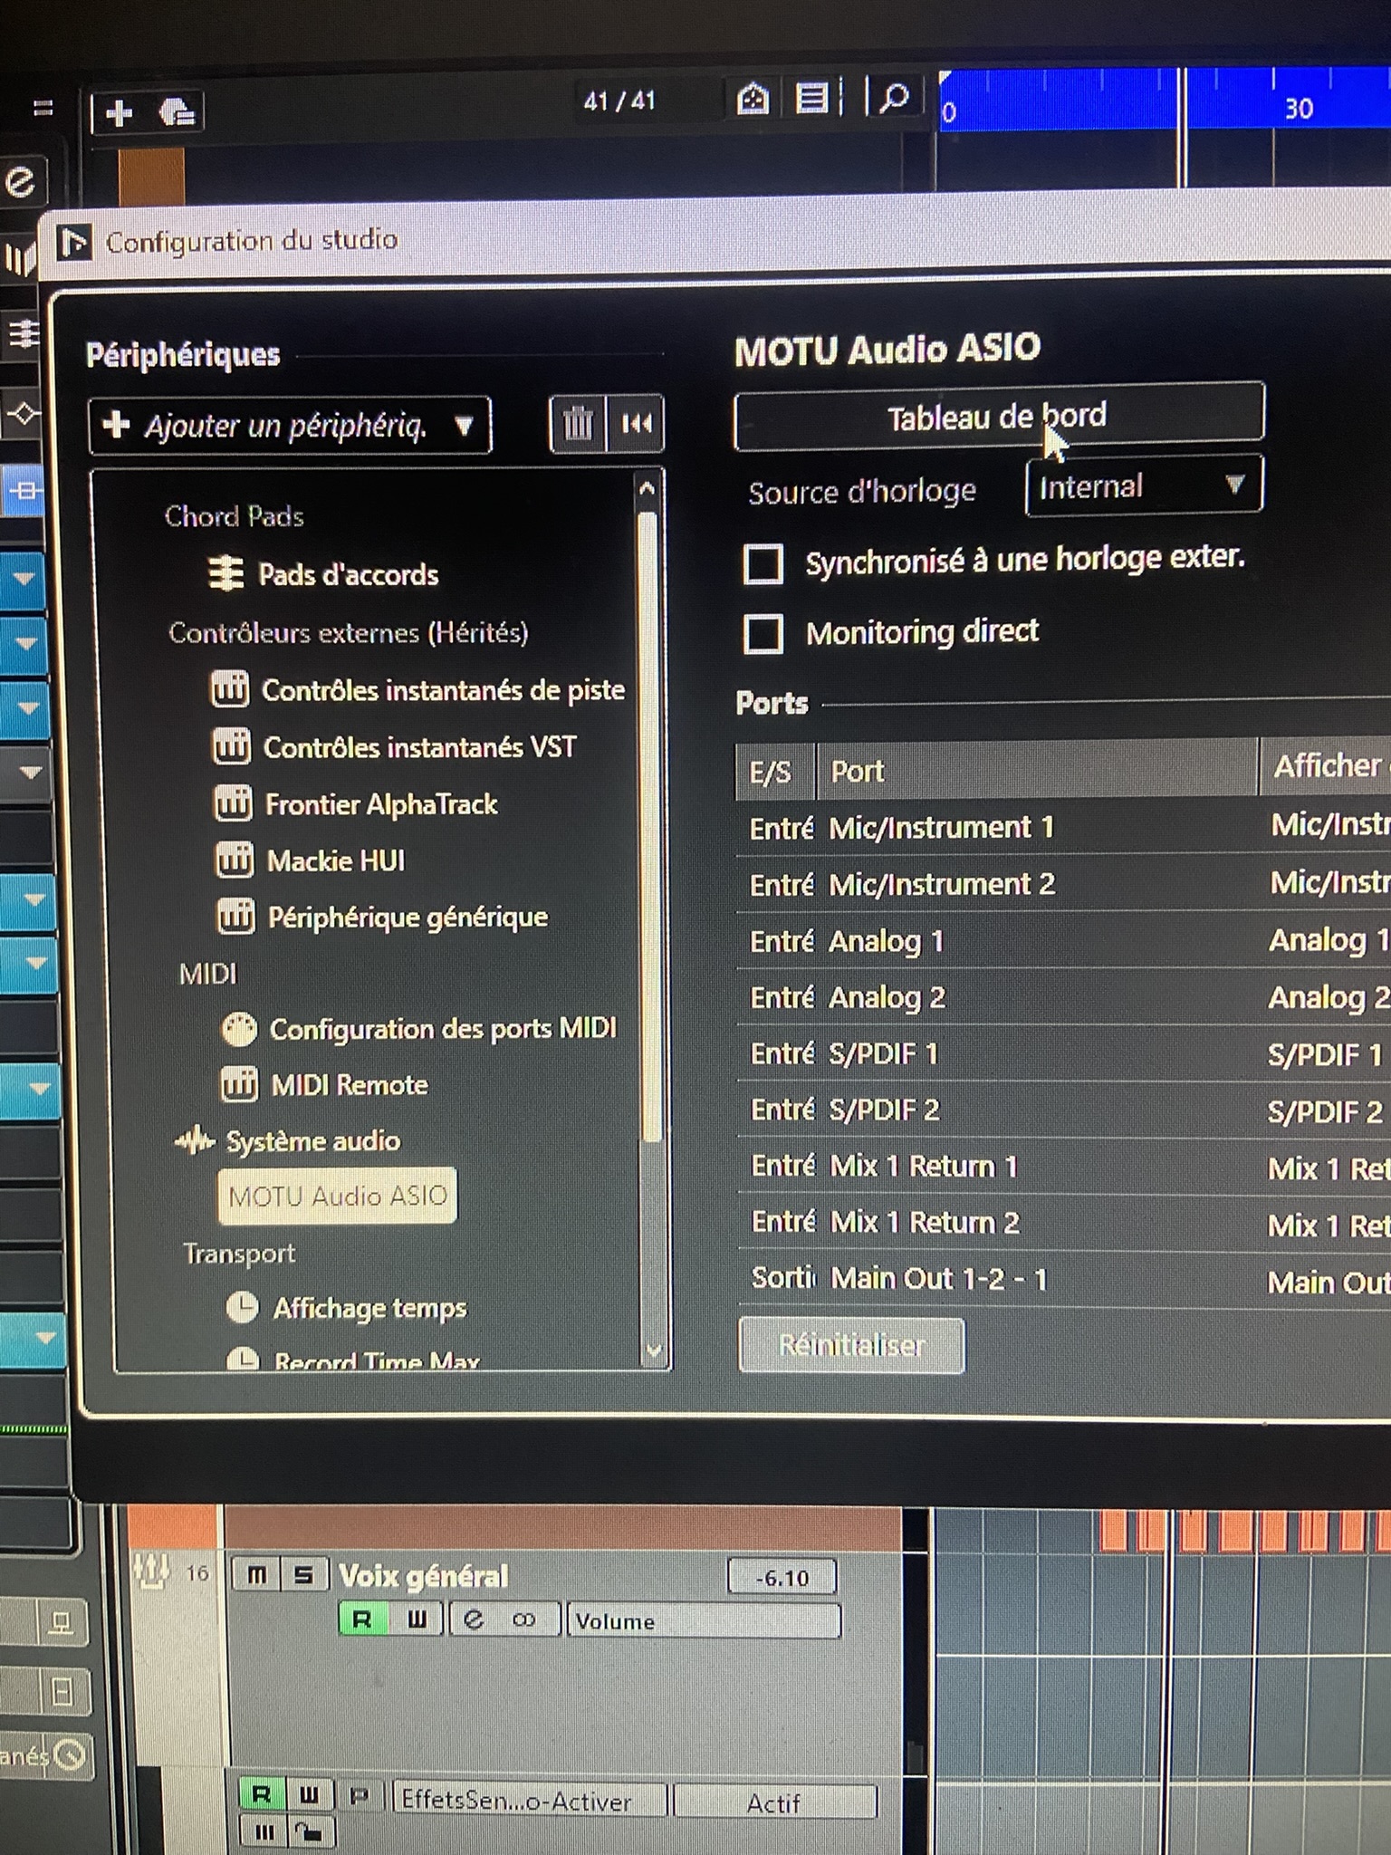Viewport: 1391px width, 1855px height.
Task: Open the Source d'horloge Internal dropdown
Action: tap(1143, 486)
